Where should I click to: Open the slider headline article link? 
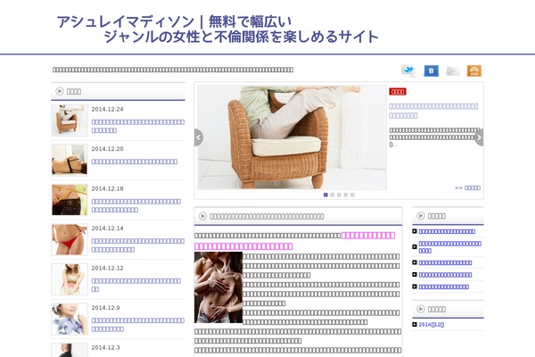click(433, 111)
